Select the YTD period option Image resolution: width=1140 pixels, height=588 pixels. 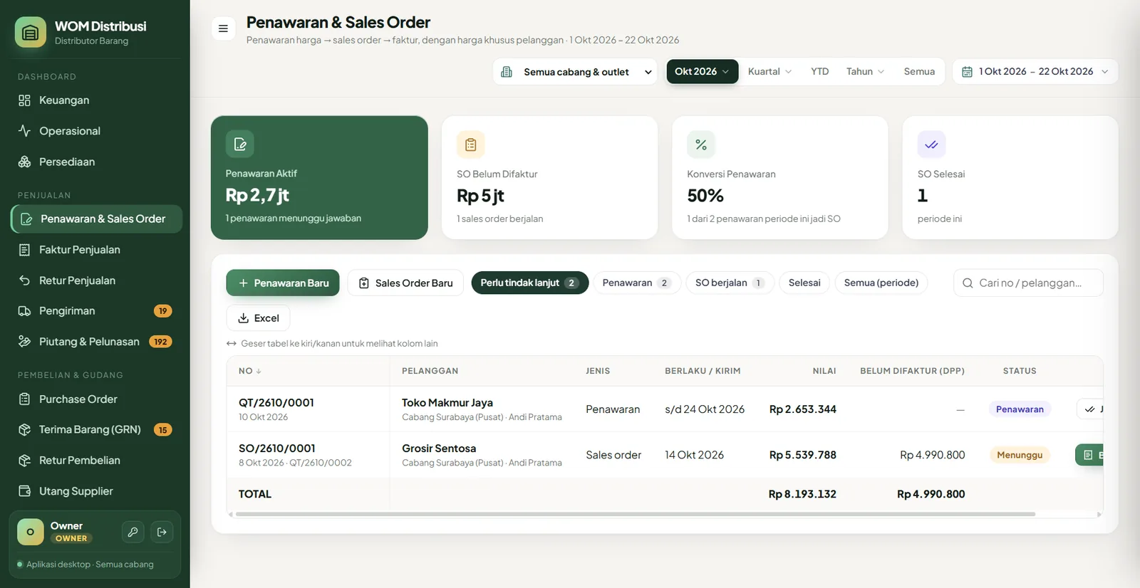click(x=819, y=71)
